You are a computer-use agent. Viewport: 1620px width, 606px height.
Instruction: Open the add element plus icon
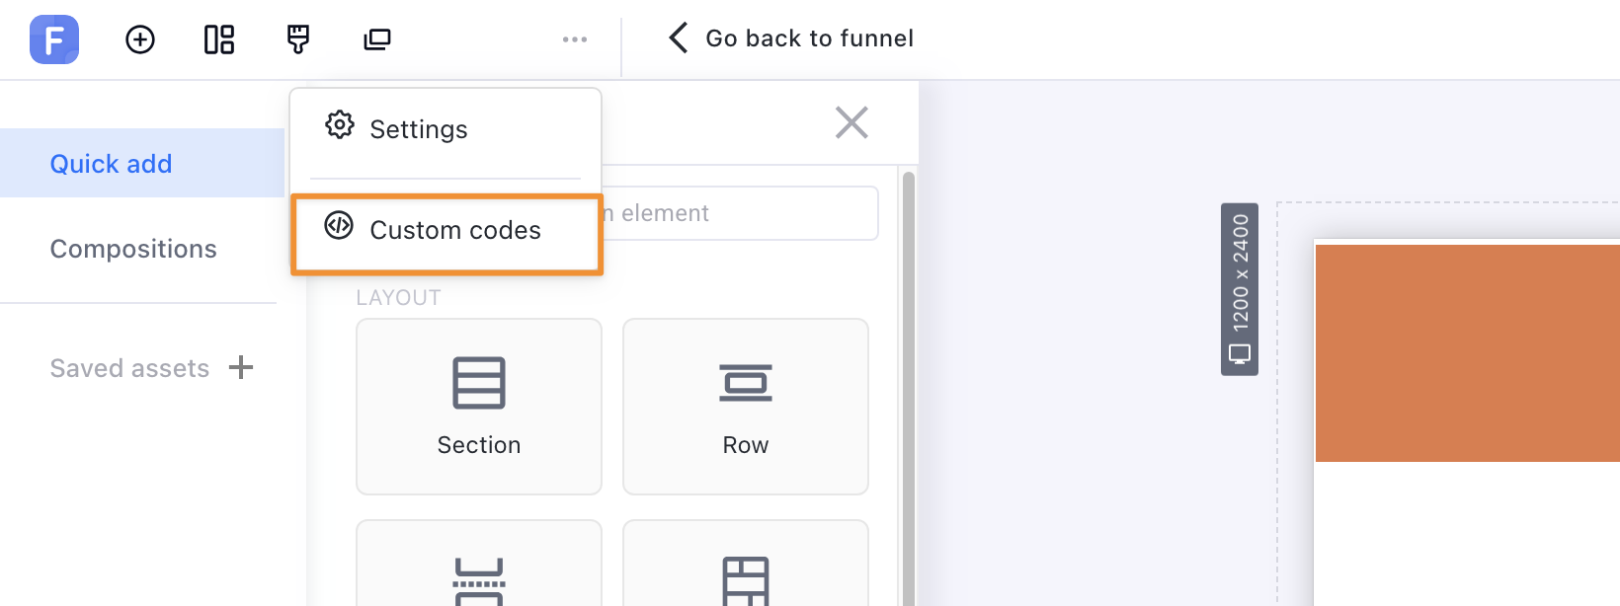[140, 39]
